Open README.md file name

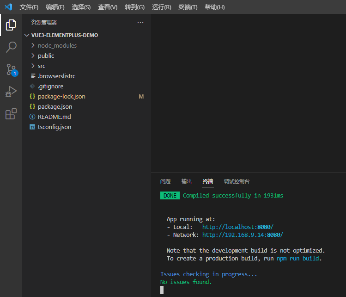[55, 117]
